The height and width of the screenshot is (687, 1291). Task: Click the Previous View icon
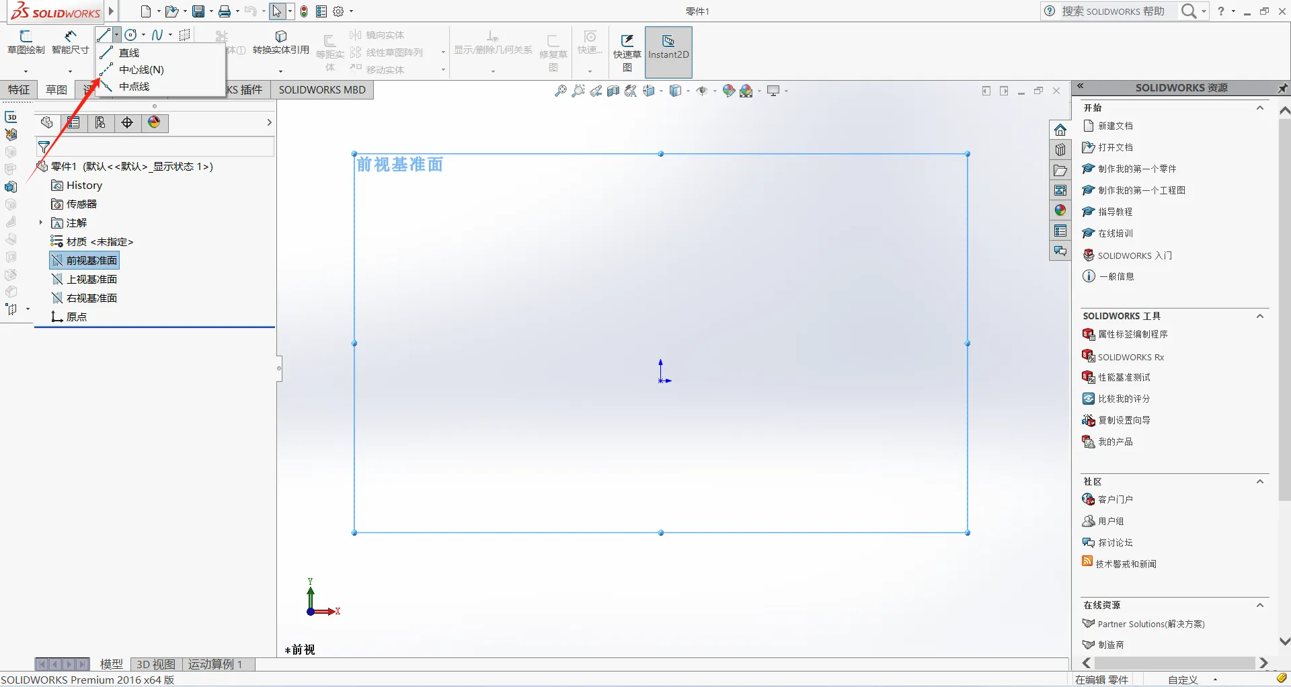point(596,91)
